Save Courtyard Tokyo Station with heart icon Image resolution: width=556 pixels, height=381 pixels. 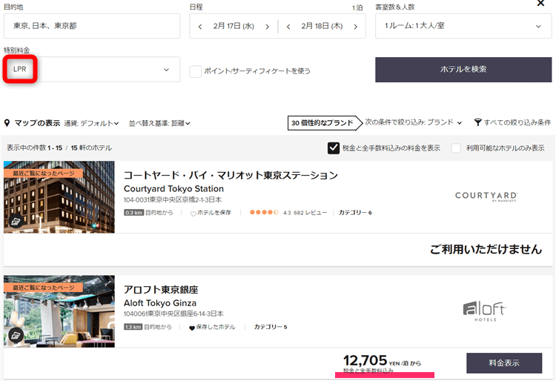(x=193, y=213)
